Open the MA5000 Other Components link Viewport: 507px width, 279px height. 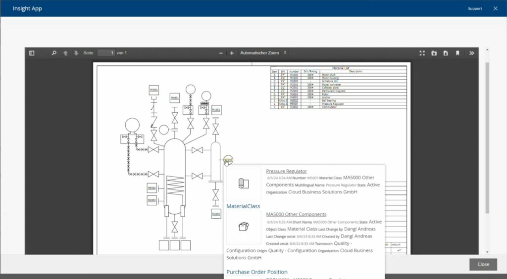pyautogui.click(x=296, y=214)
